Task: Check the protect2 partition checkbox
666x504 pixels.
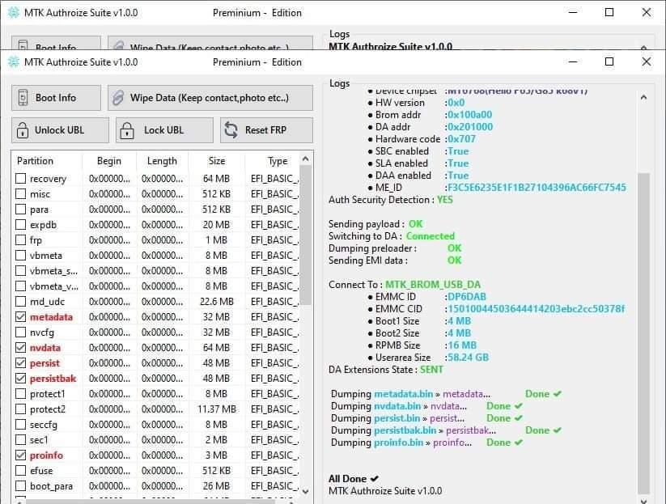Action: coord(20,409)
